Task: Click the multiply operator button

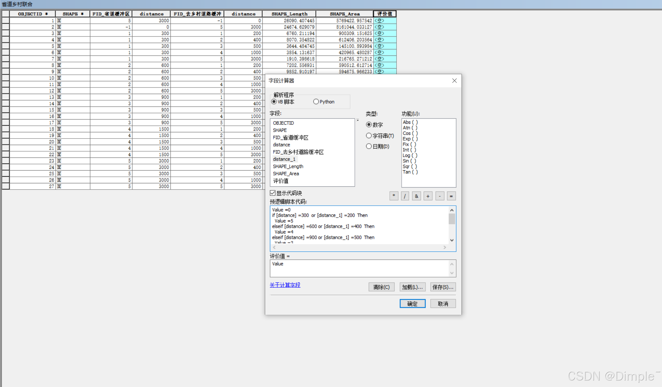Action: pyautogui.click(x=394, y=196)
